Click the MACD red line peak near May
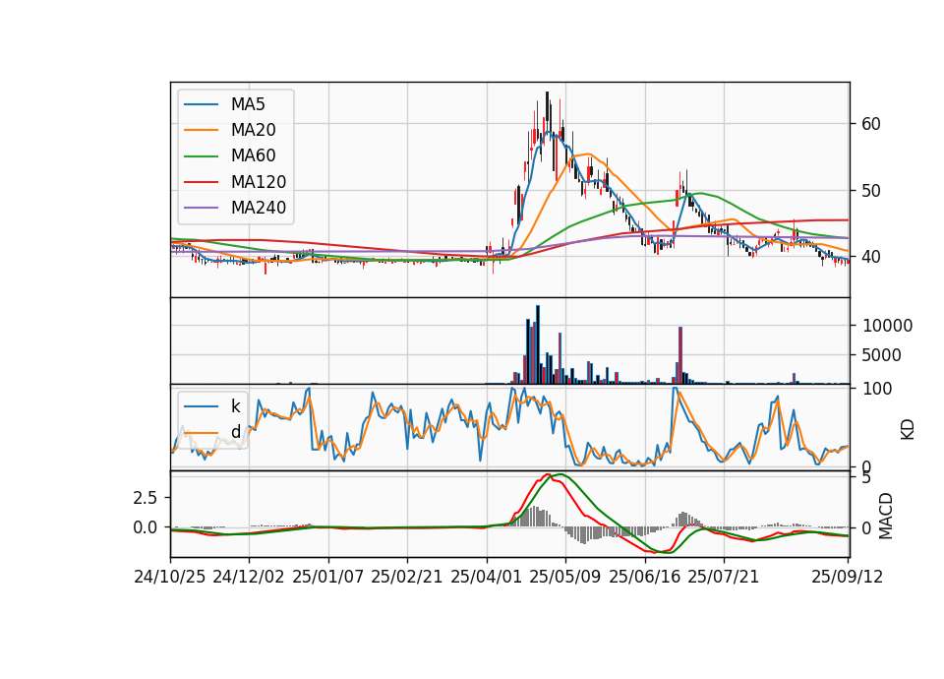Viewport: 944px width, 679px height. coord(548,474)
